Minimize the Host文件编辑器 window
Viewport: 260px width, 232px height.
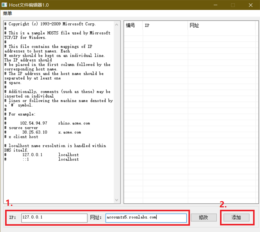point(216,5)
